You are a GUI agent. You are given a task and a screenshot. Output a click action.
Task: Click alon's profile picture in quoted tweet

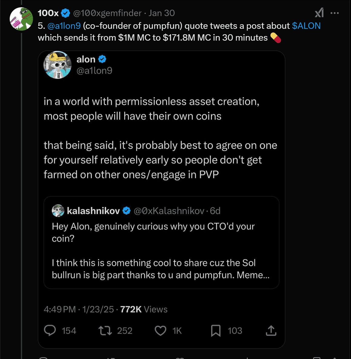point(58,65)
